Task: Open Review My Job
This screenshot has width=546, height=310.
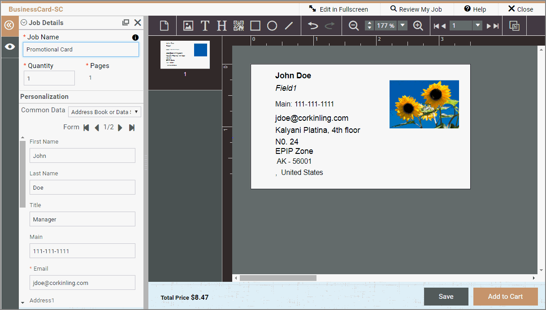Action: (x=416, y=9)
